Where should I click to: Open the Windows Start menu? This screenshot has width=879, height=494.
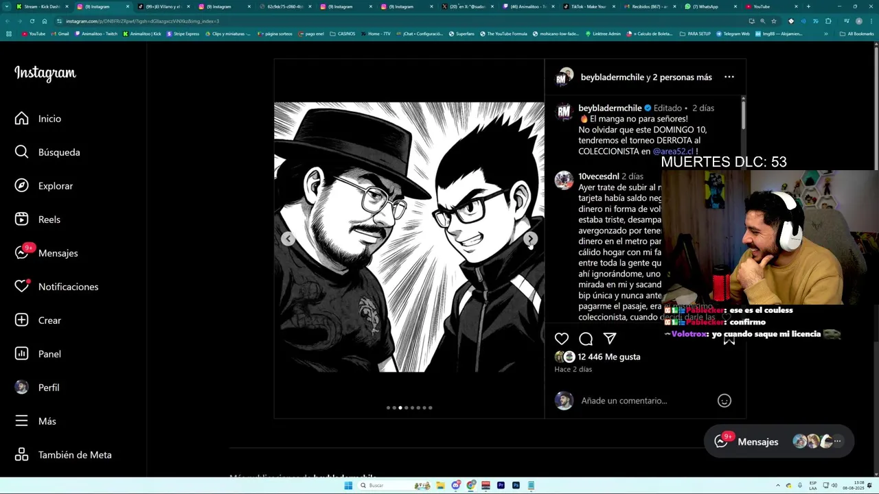point(348,485)
